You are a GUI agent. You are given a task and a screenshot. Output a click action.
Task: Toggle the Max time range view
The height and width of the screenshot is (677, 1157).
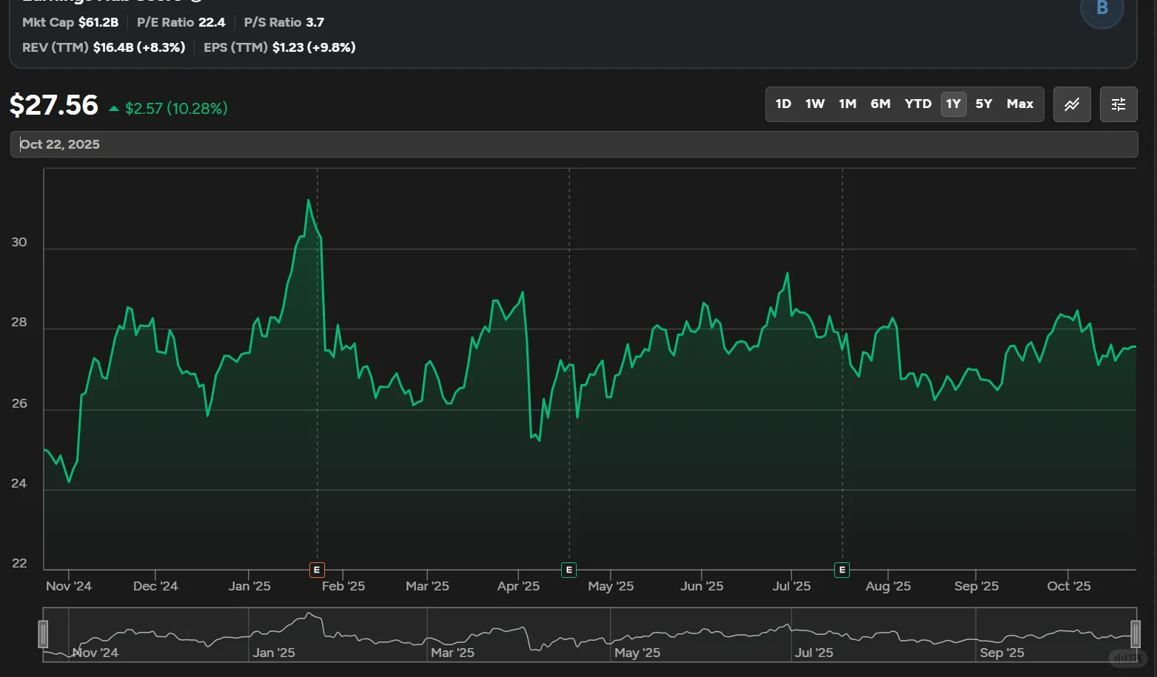point(1019,104)
